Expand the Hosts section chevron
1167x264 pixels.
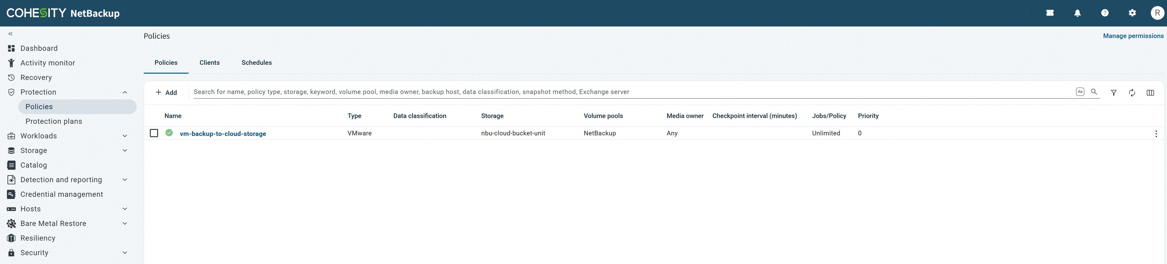[125, 209]
